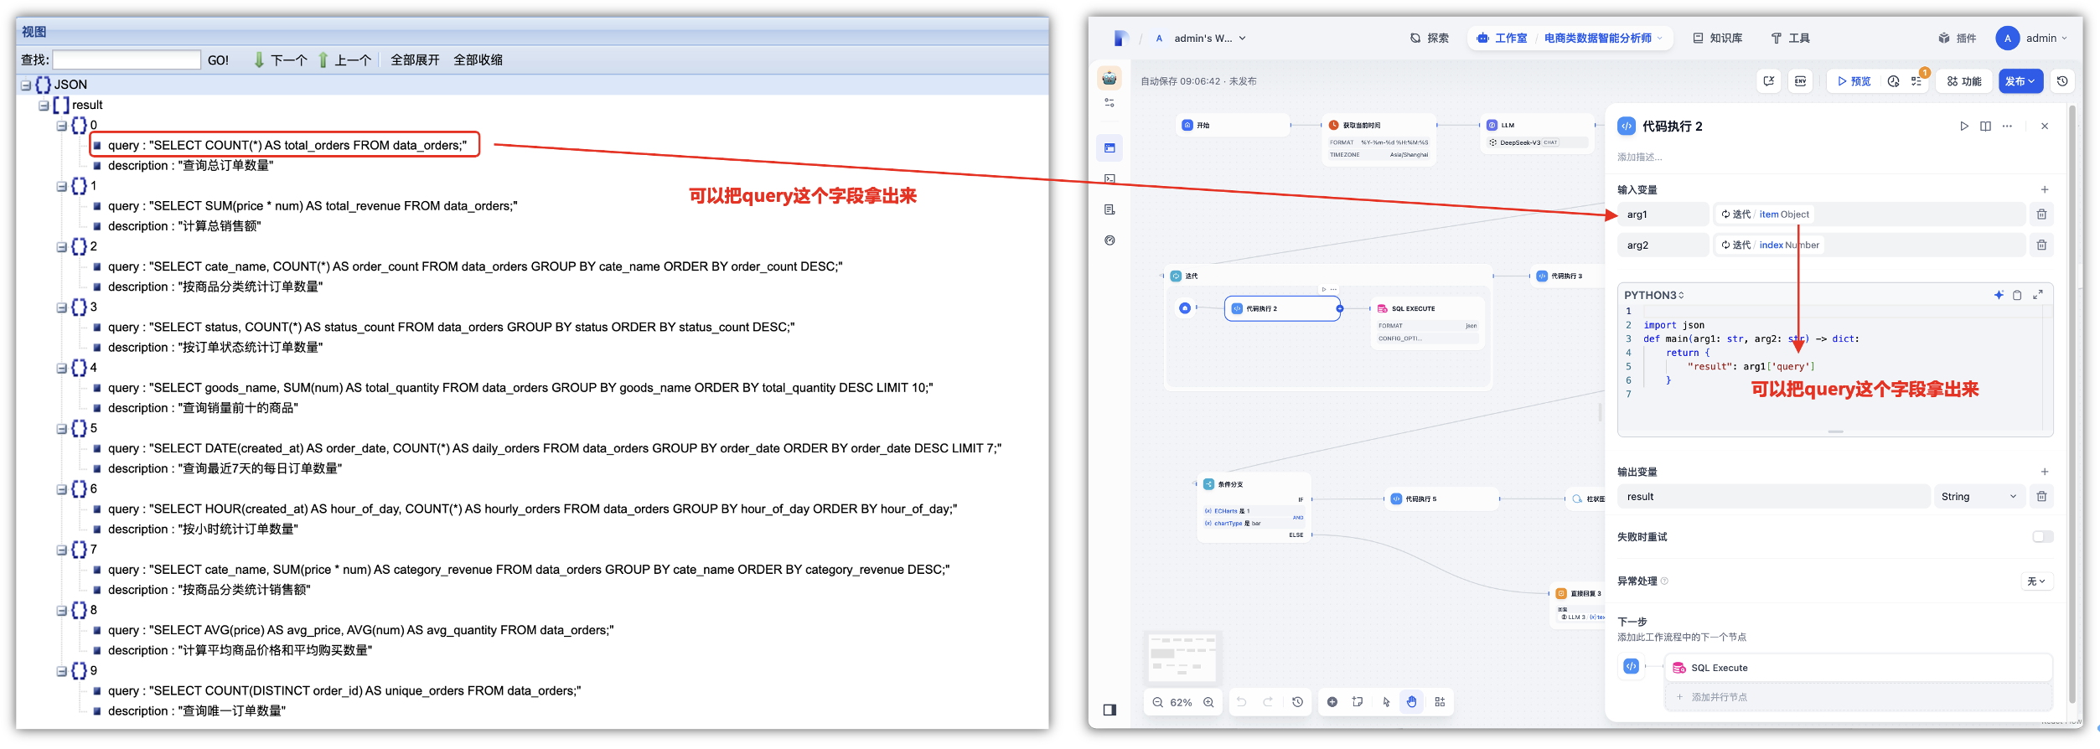This screenshot has height=749, width=2100.
Task: Click the AI code generator sparkle icon
Action: tap(1999, 295)
